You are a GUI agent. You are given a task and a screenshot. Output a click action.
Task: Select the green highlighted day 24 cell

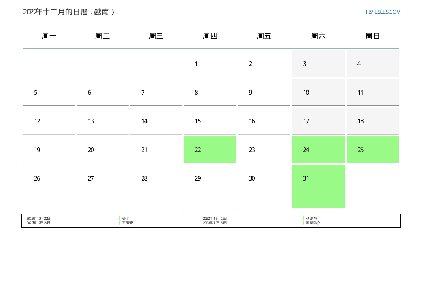pyautogui.click(x=318, y=150)
